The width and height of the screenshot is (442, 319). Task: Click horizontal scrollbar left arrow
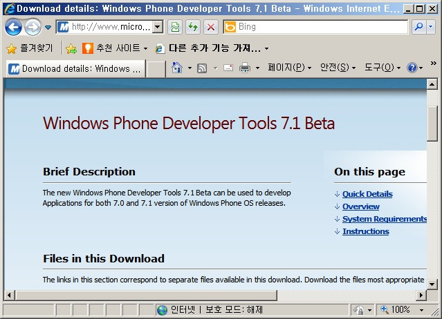[9, 295]
